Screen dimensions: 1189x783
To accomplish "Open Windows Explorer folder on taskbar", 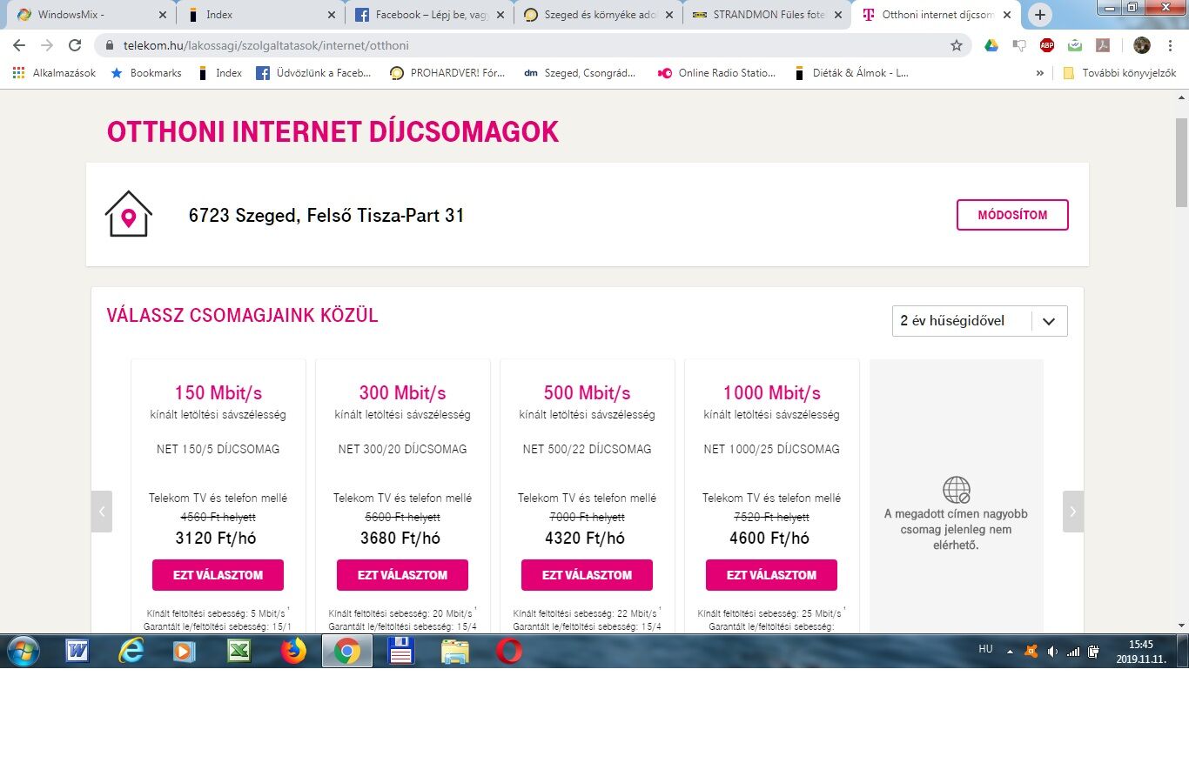I will (x=455, y=651).
